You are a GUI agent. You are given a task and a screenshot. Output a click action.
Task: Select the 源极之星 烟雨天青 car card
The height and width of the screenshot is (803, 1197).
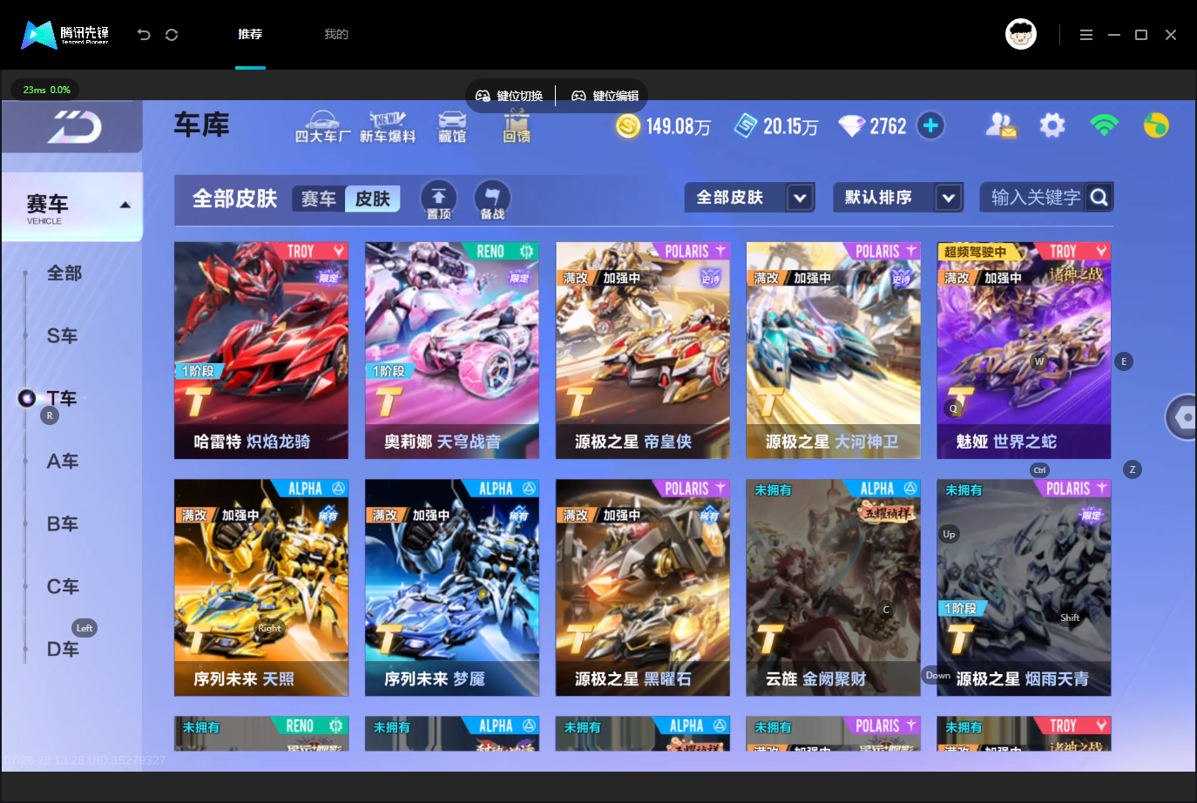(1025, 588)
